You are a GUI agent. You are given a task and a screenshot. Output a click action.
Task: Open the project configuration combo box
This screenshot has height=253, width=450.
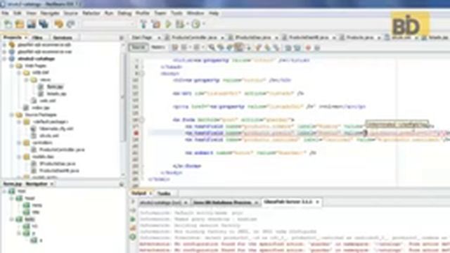[x=108, y=25]
